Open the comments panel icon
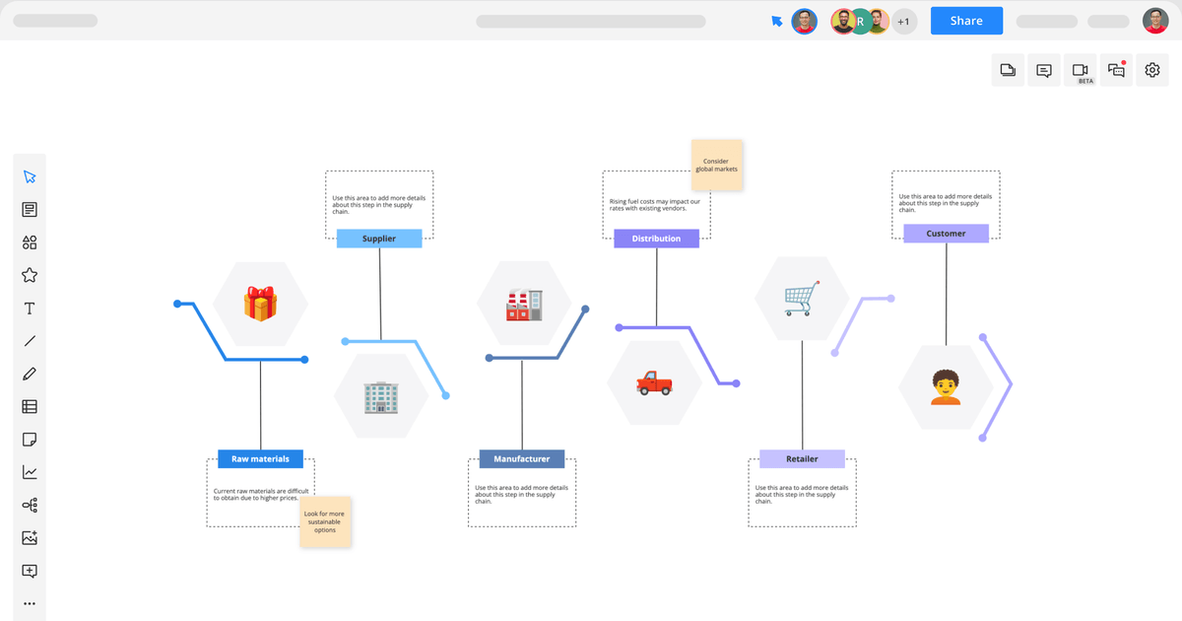 (x=1044, y=70)
